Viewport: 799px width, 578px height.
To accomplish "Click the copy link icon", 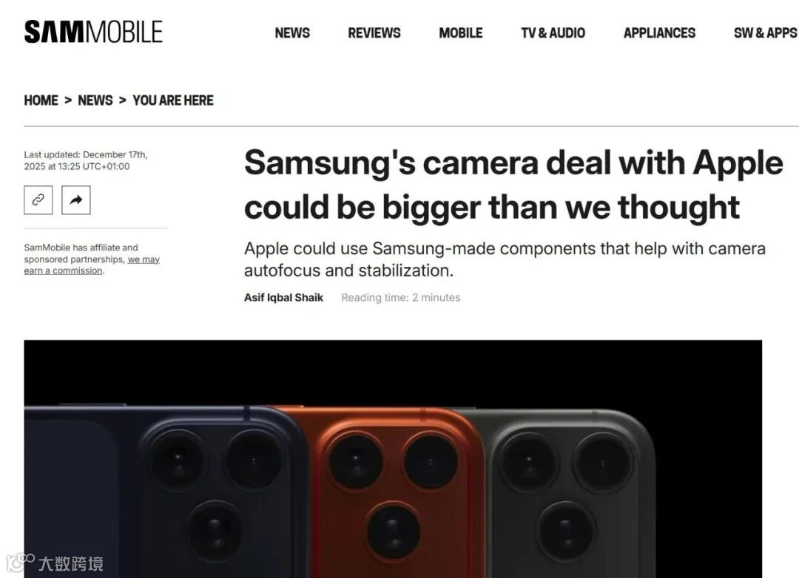I will tap(38, 200).
